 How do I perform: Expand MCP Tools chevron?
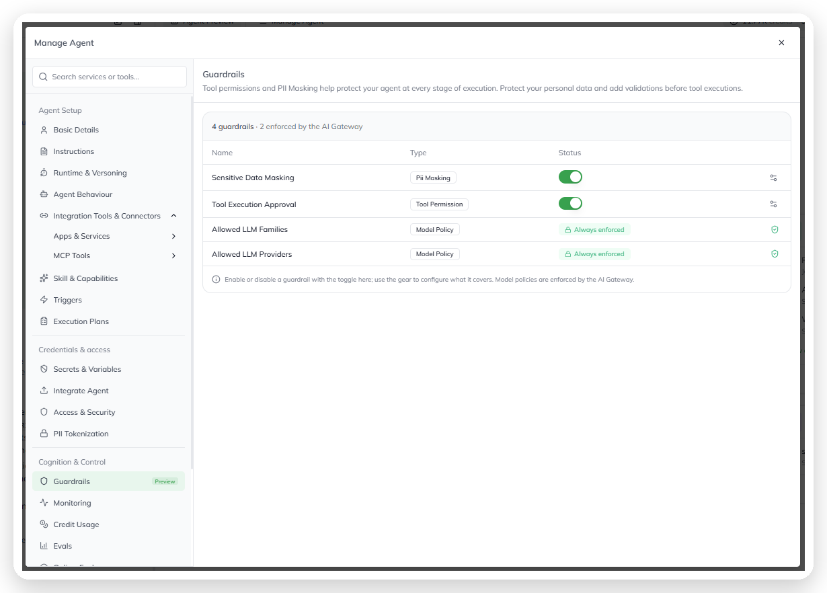pyautogui.click(x=173, y=255)
